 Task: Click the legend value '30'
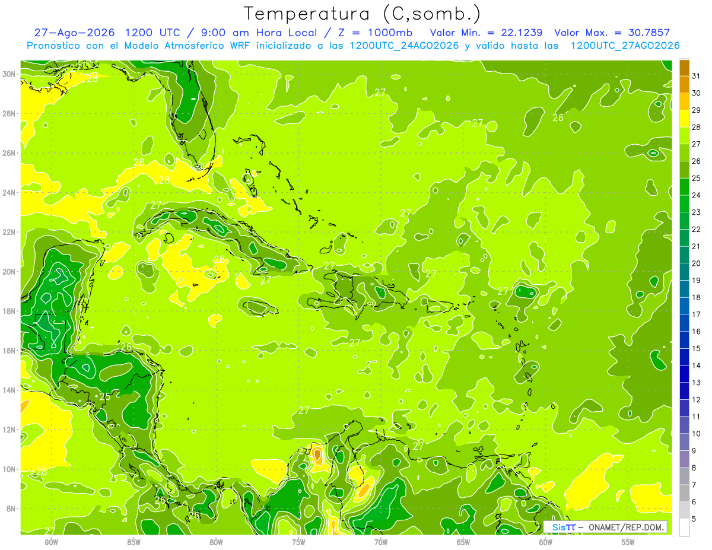coord(697,93)
